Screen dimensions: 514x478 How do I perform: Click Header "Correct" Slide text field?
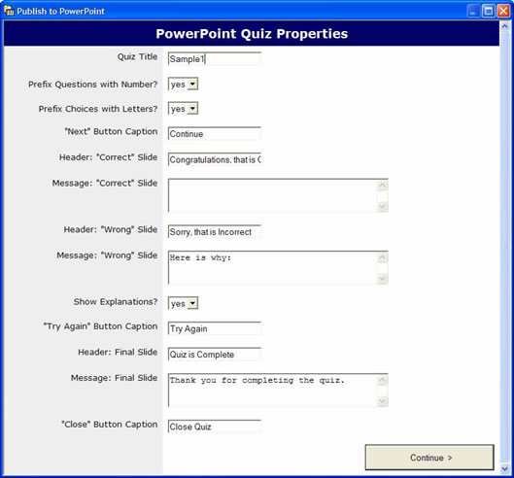[215, 159]
